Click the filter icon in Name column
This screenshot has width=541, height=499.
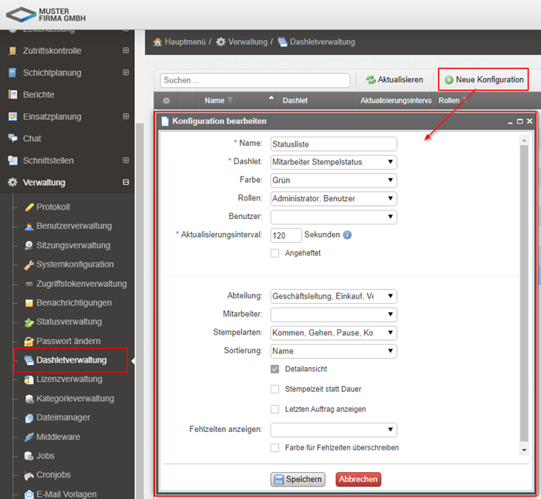(x=230, y=100)
